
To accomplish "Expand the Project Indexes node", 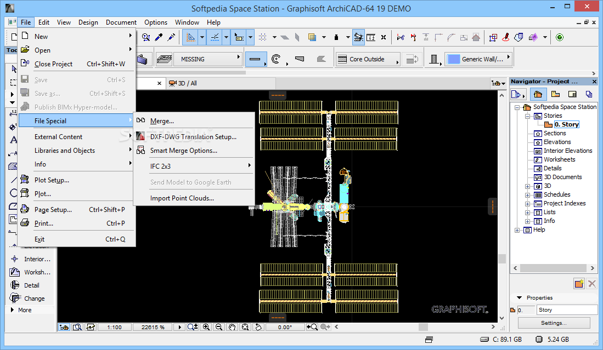I will point(527,204).
